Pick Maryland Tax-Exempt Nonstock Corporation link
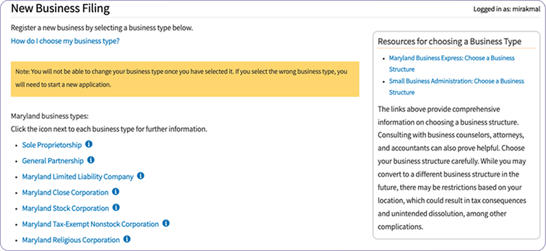 91,224
